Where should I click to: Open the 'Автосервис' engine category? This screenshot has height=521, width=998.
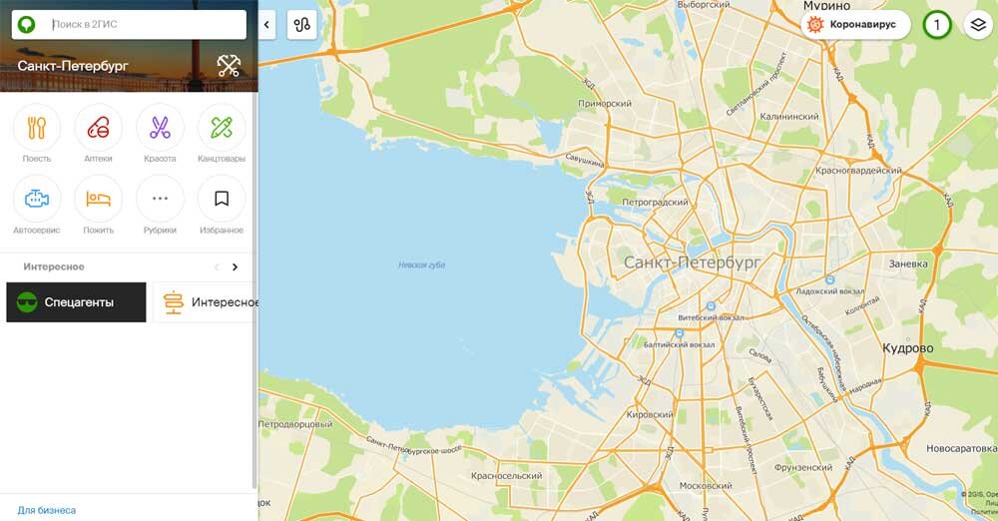coord(37,205)
